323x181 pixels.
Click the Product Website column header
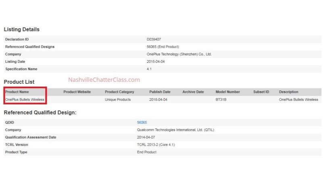(x=77, y=92)
